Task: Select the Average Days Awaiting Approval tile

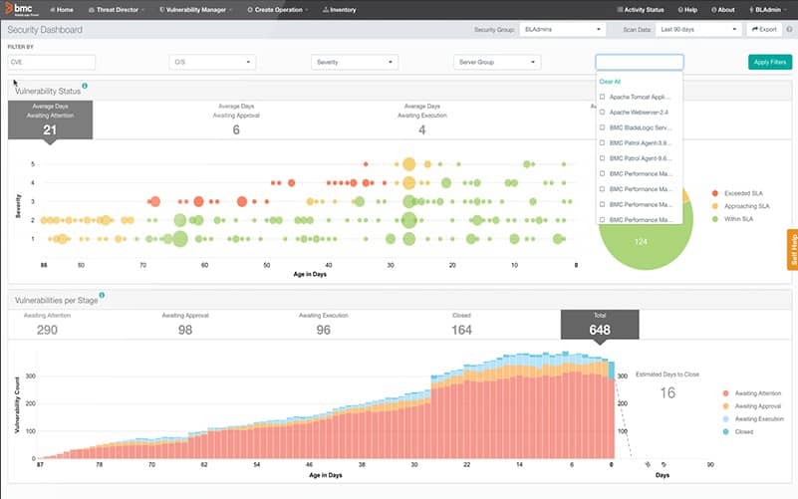Action: (236, 120)
